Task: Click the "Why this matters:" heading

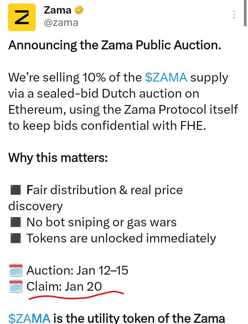Action: point(58,158)
